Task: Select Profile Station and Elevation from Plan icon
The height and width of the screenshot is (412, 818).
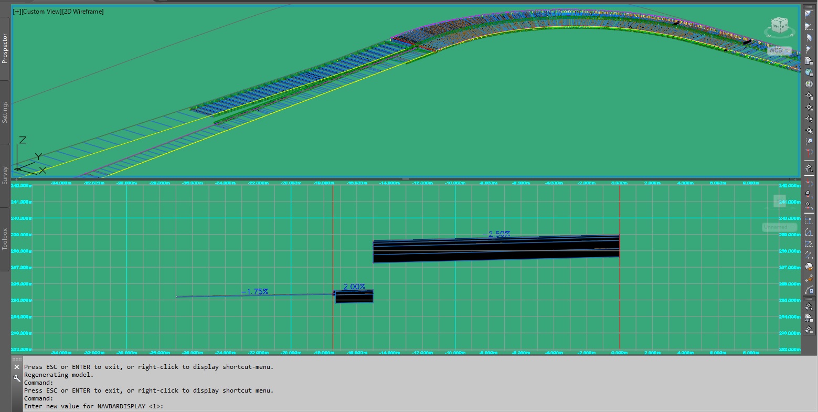Action: point(809,195)
